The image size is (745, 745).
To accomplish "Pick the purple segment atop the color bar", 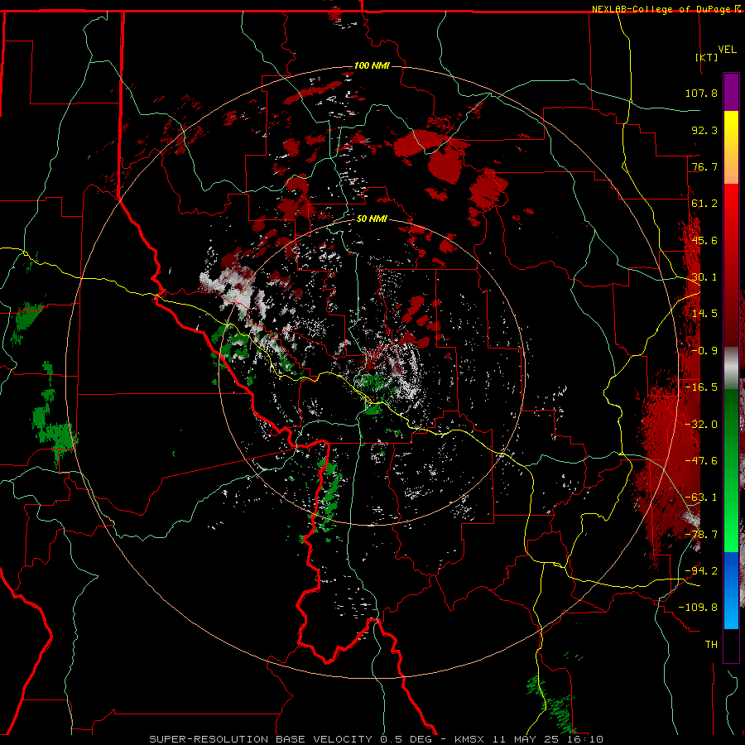I will [731, 92].
